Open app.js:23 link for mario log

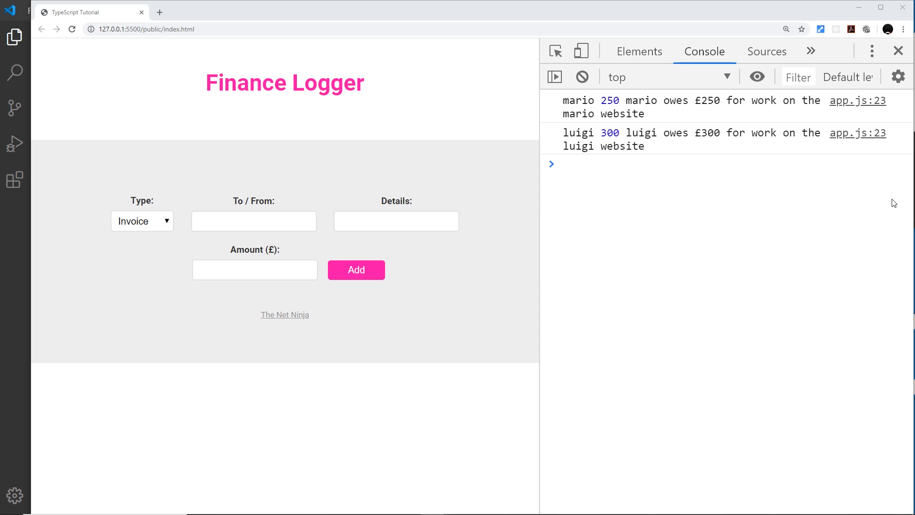[857, 101]
